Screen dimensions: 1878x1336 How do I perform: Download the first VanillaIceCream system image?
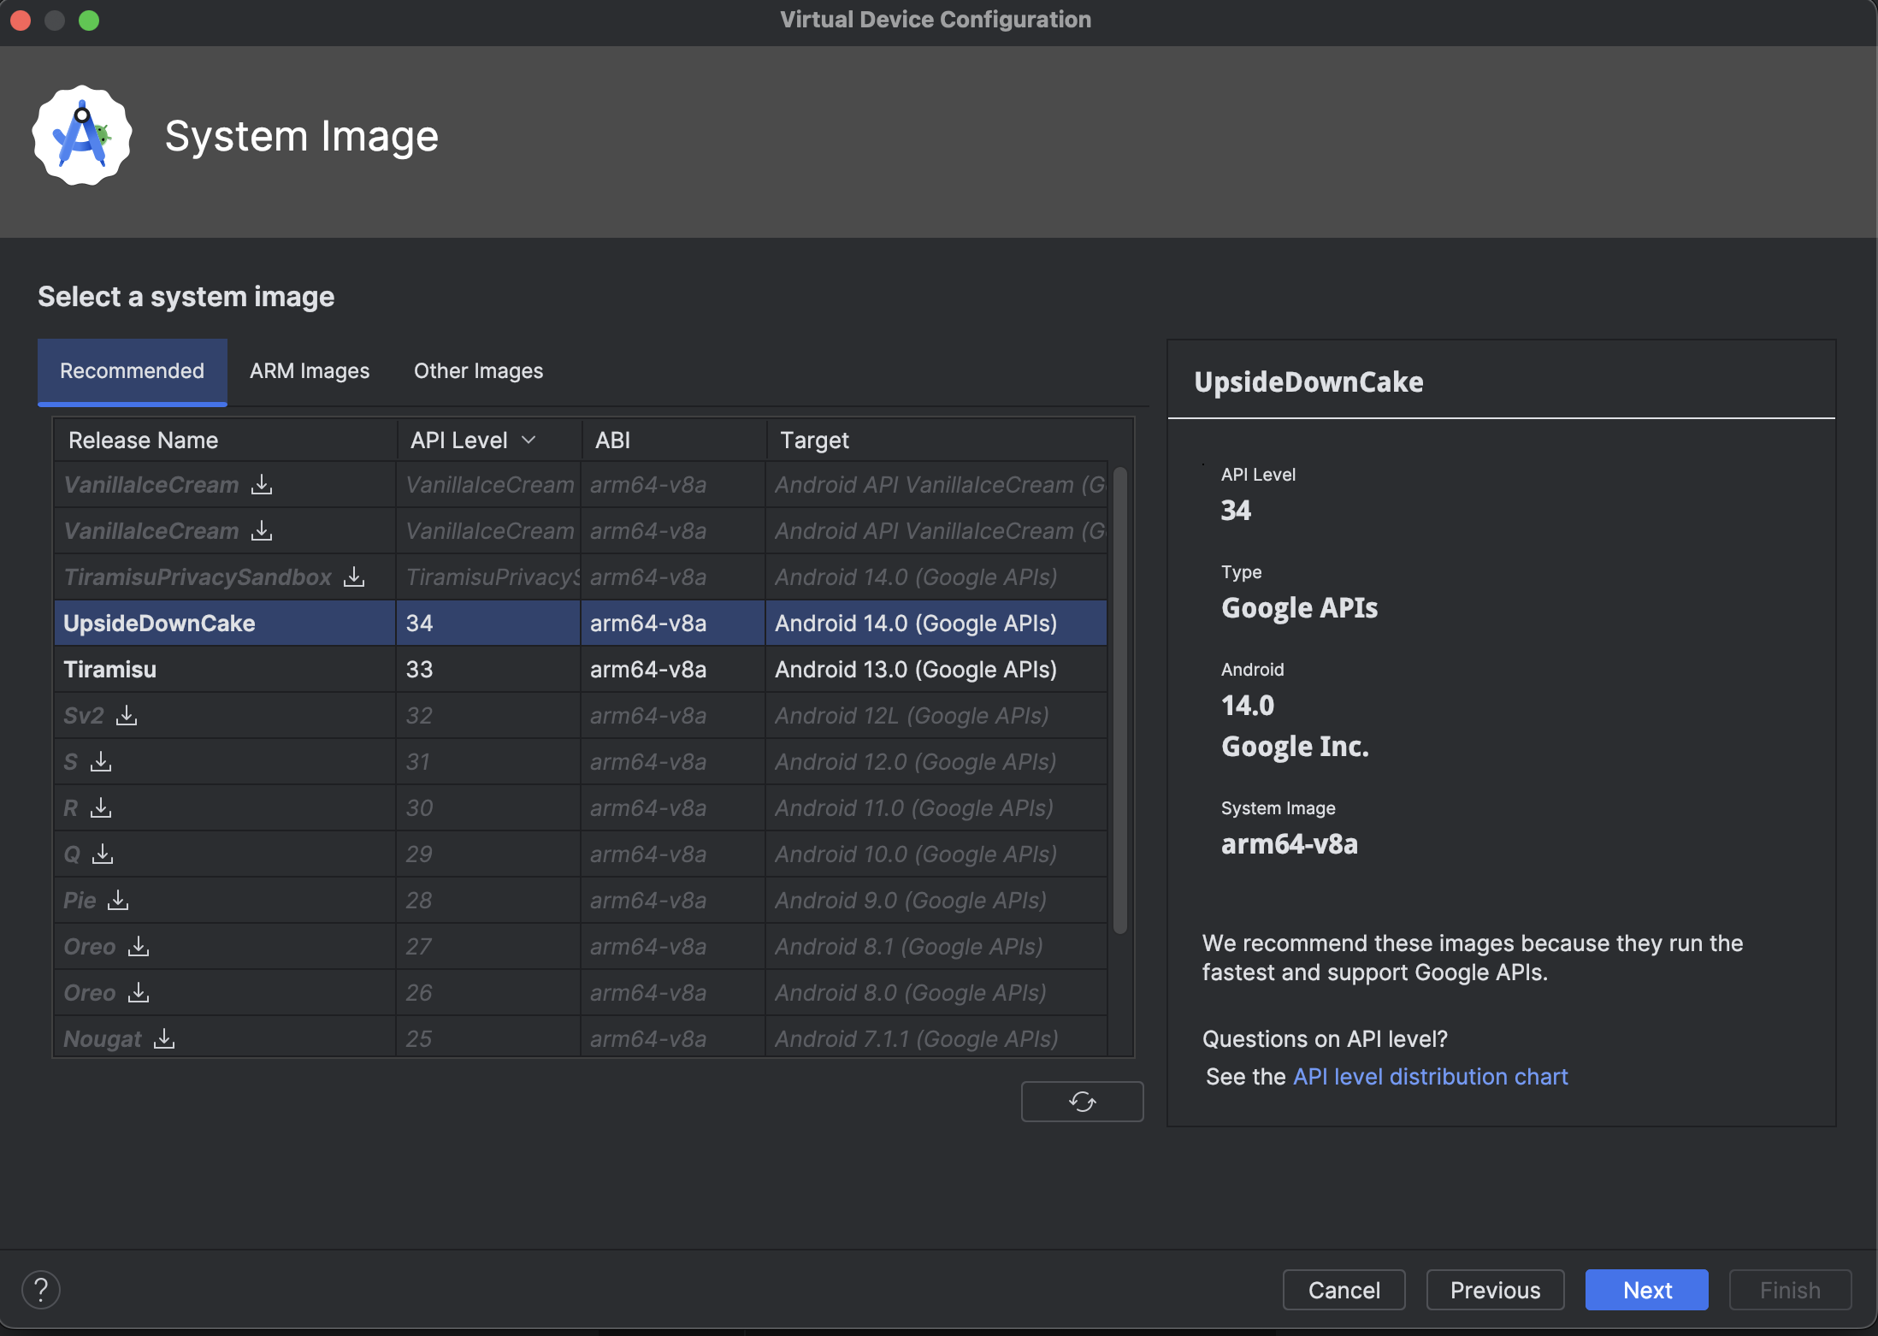[262, 485]
